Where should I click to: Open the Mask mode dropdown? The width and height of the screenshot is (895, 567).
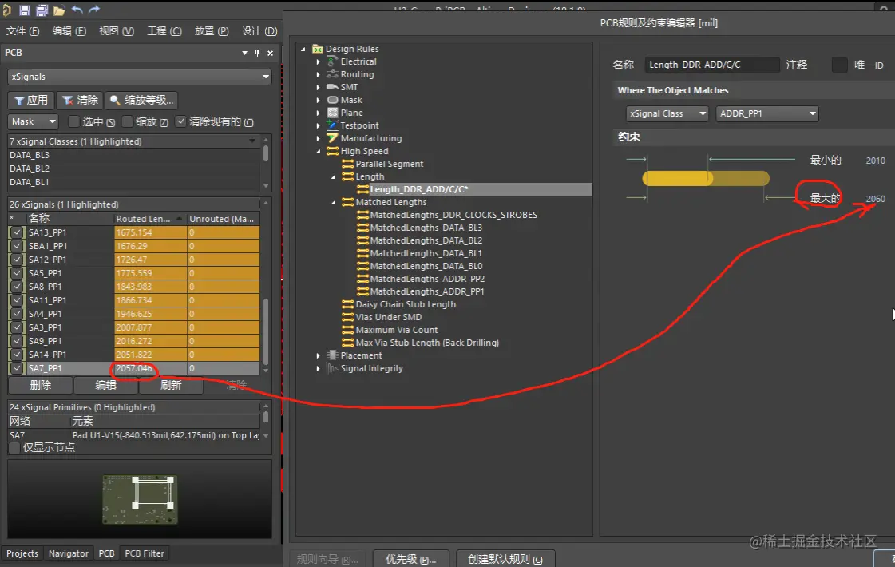(x=33, y=121)
